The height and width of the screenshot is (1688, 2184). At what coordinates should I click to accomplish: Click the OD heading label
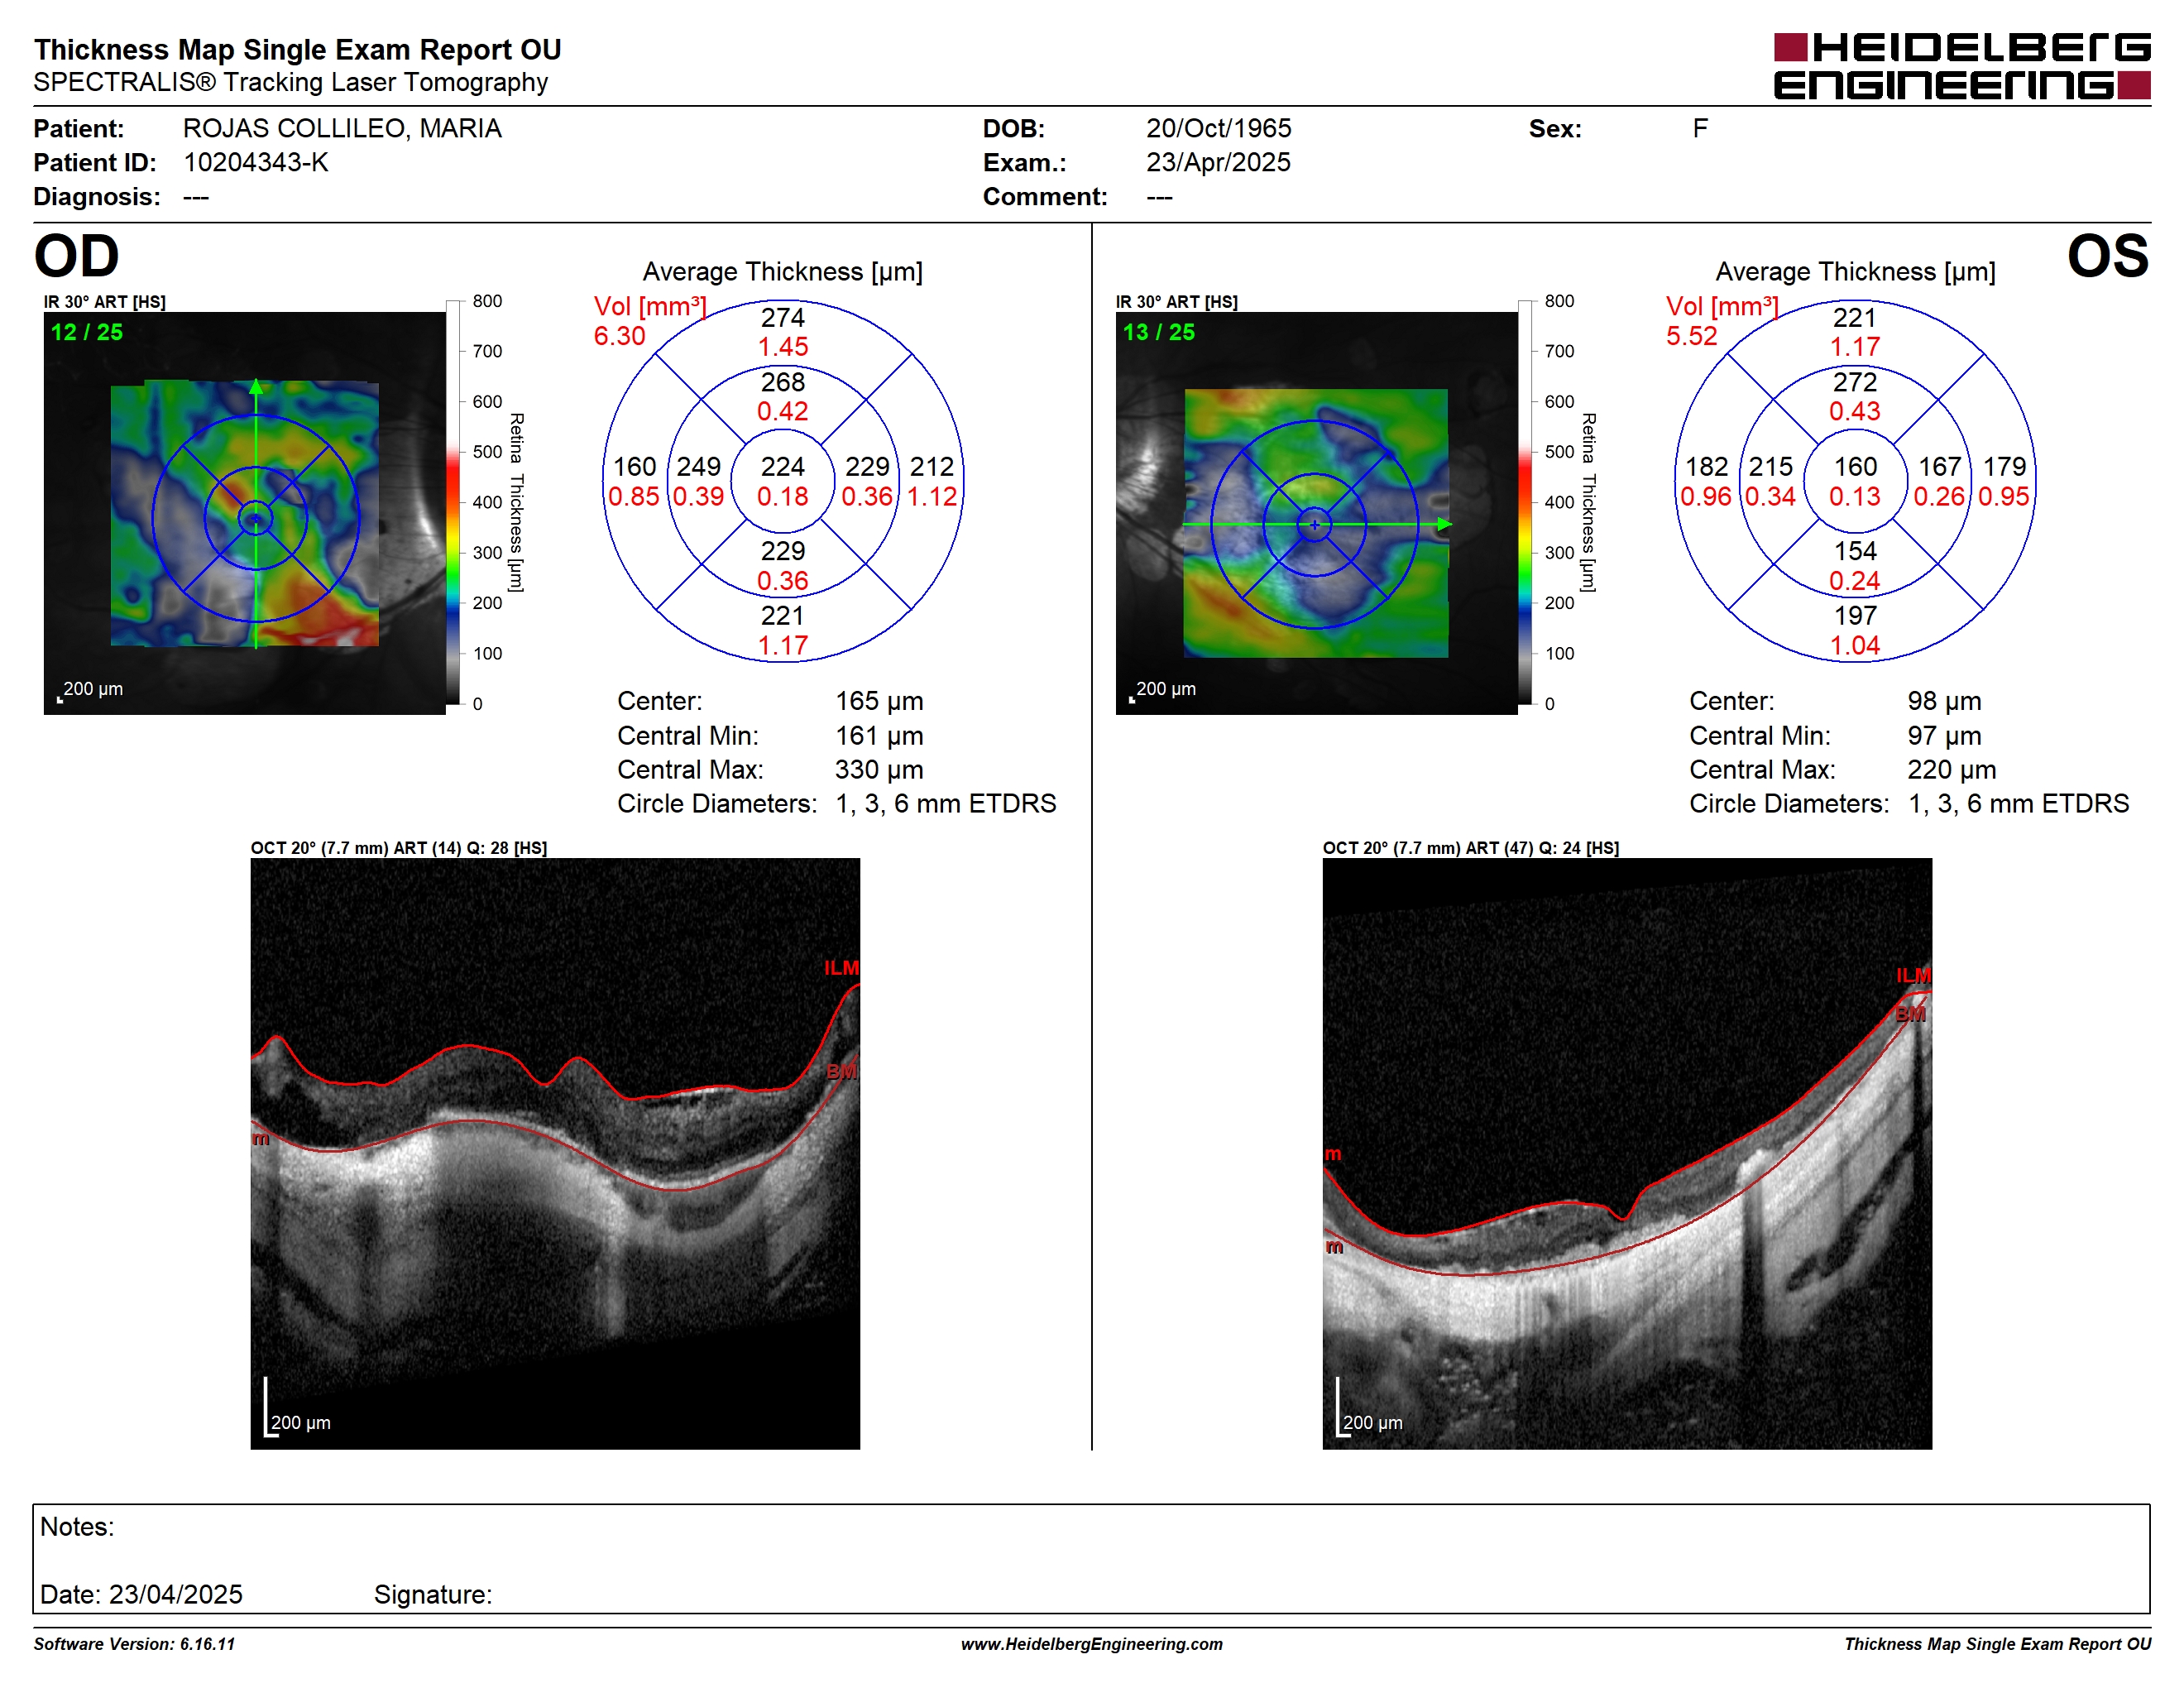tap(77, 256)
